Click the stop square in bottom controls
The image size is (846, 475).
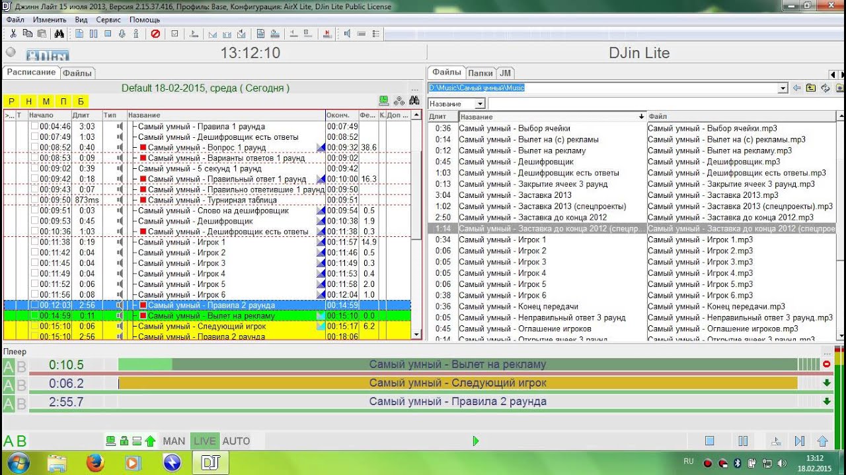click(709, 441)
